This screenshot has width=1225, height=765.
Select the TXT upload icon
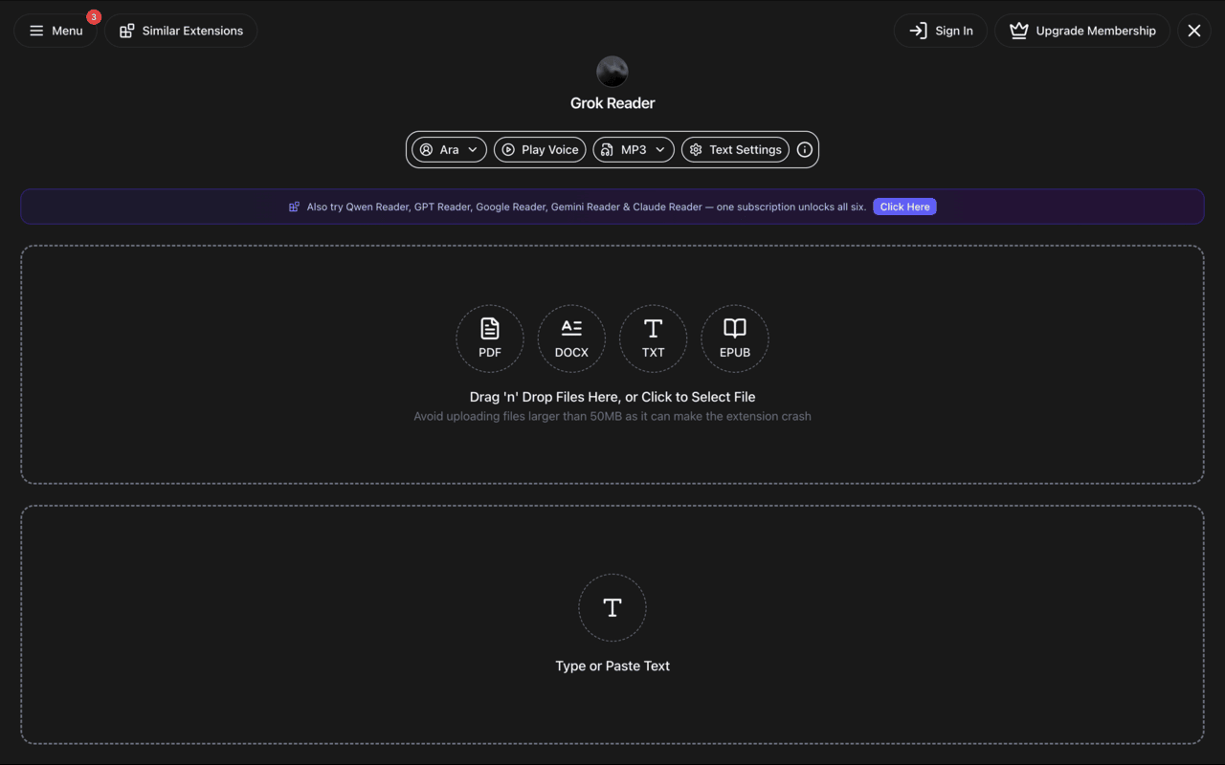pos(653,339)
